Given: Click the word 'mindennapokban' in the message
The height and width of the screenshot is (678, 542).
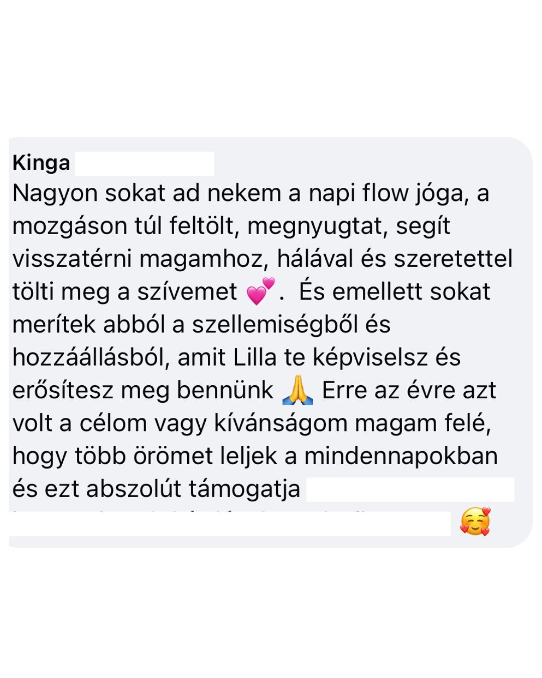Looking at the screenshot, I should tap(401, 456).
